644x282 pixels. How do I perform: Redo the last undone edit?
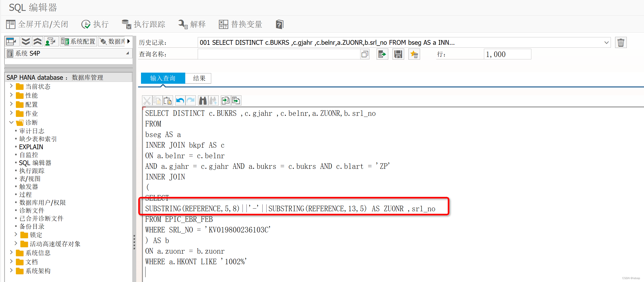(x=191, y=100)
